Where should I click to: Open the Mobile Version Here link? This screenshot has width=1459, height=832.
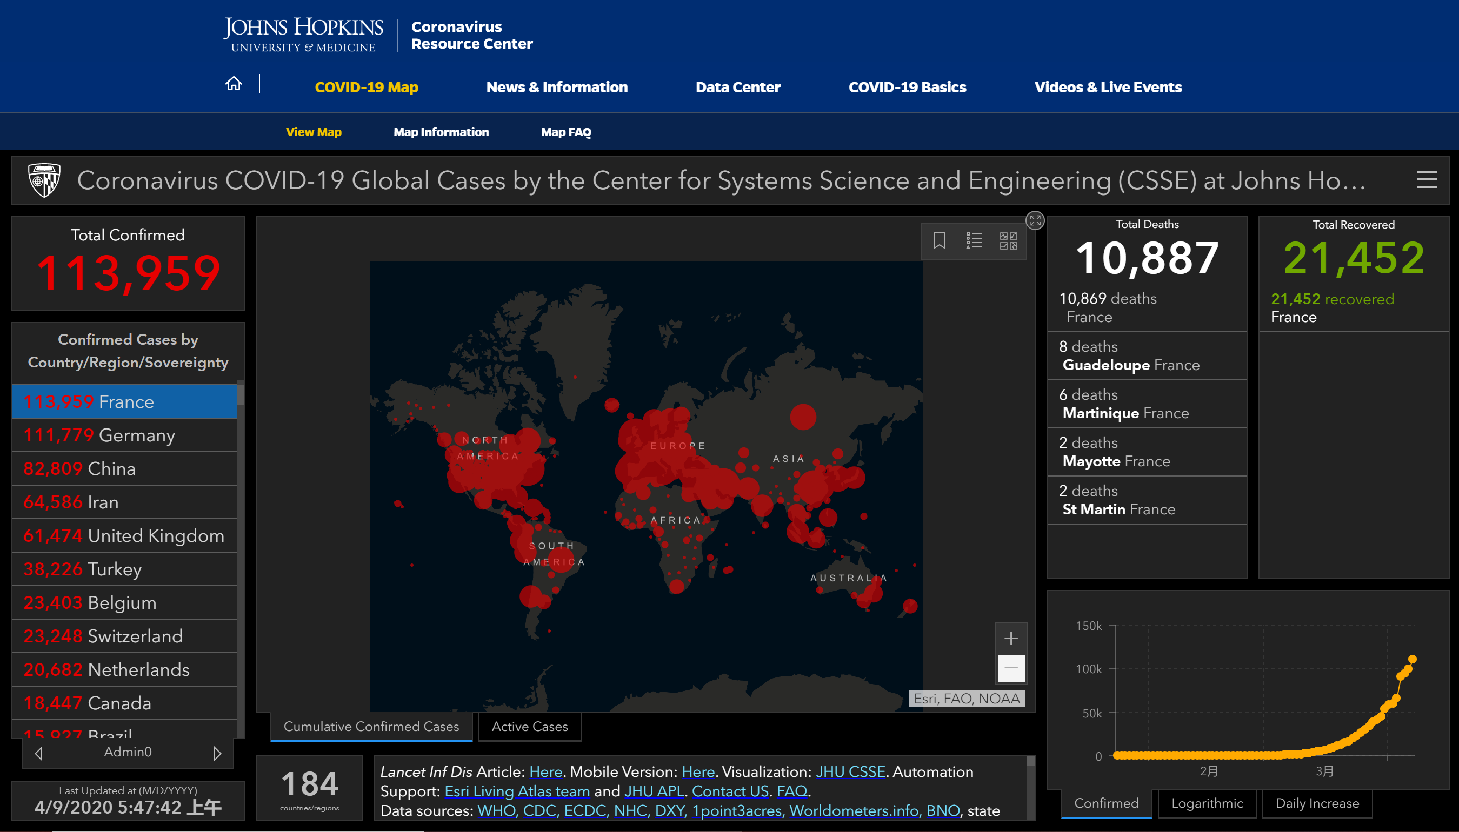point(698,772)
